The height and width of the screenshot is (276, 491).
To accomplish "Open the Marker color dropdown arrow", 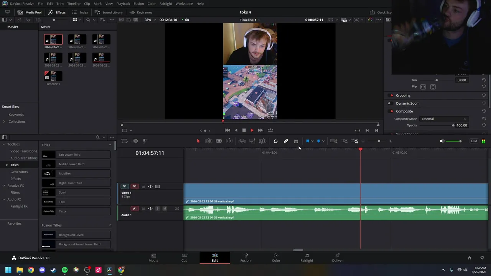I will tap(323, 141).
